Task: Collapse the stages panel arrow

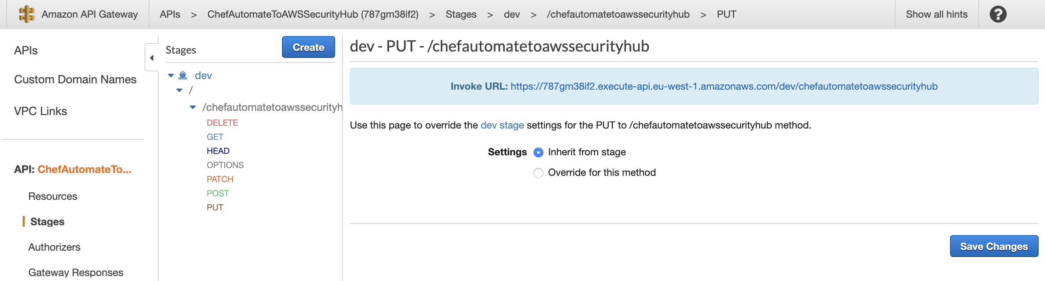Action: 152,58
